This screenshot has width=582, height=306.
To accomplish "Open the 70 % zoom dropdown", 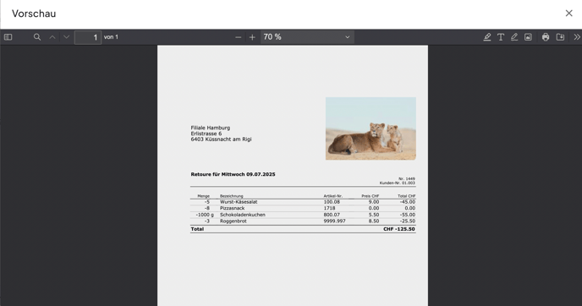I will (x=307, y=37).
